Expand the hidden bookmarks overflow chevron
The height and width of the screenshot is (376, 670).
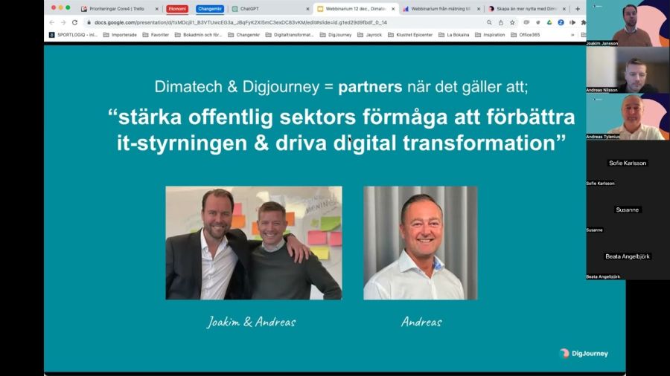pos(572,35)
